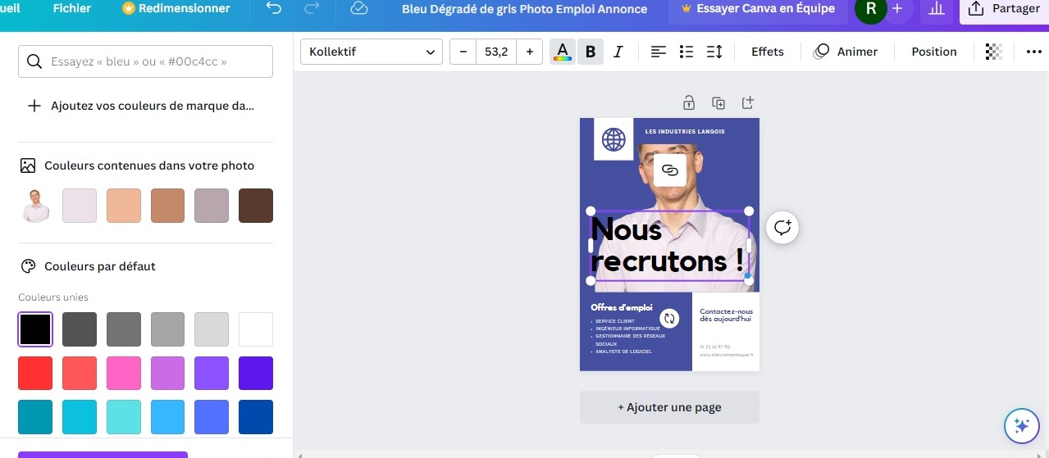This screenshot has height=458, width=1049.
Task: Click the default colors palette icon
Action: point(28,266)
